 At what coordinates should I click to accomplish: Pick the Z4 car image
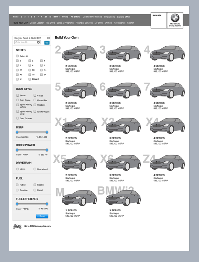[x=167, y=163]
